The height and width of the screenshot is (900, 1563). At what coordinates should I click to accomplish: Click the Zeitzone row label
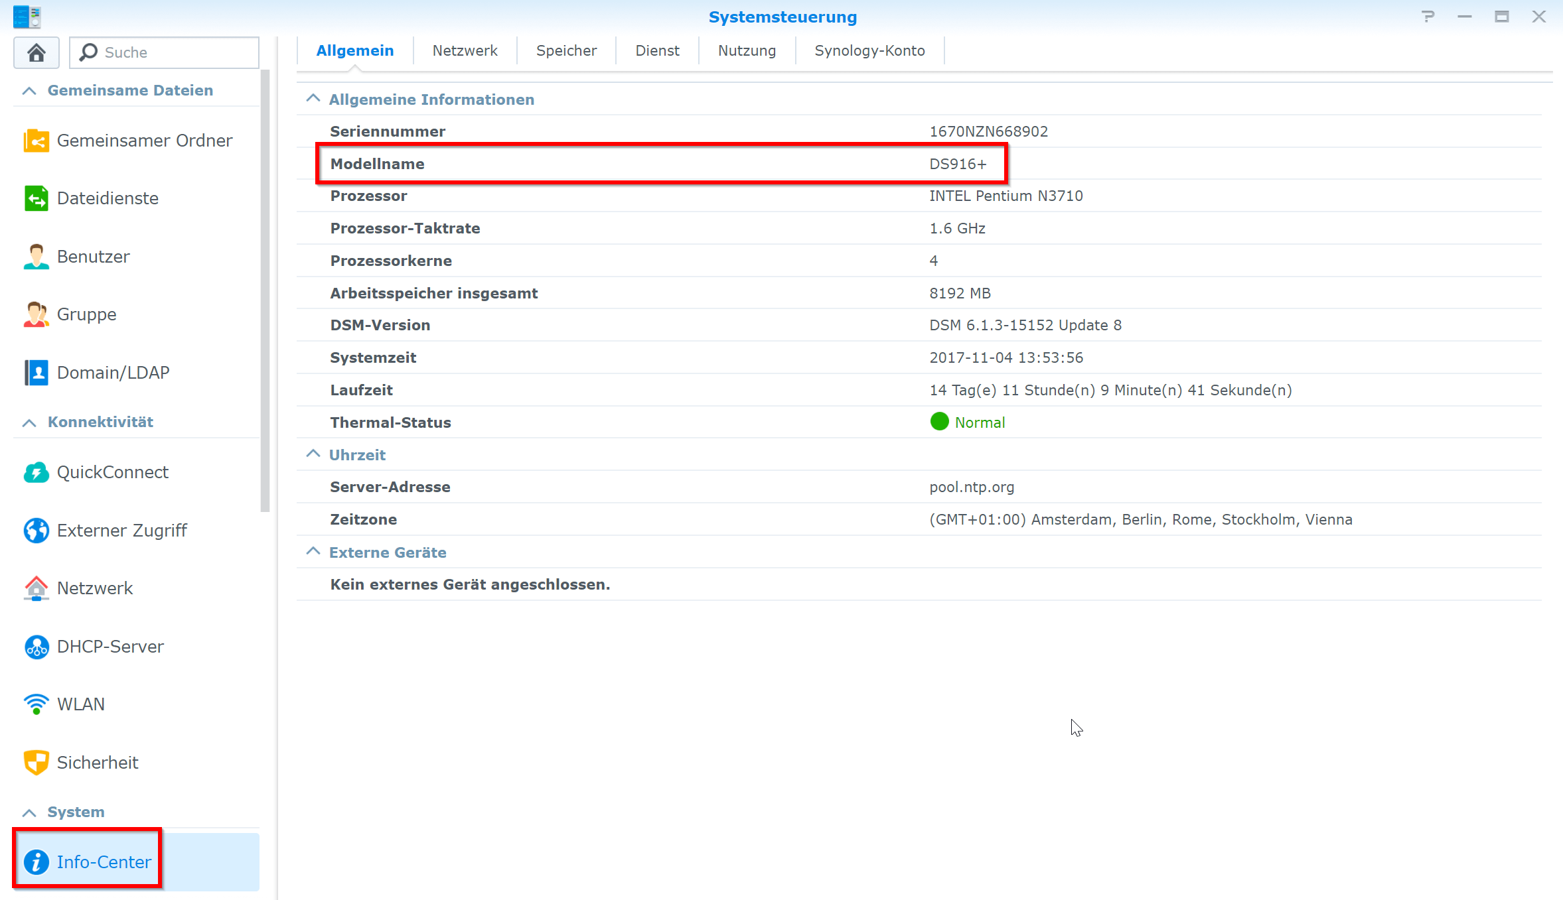pos(364,519)
